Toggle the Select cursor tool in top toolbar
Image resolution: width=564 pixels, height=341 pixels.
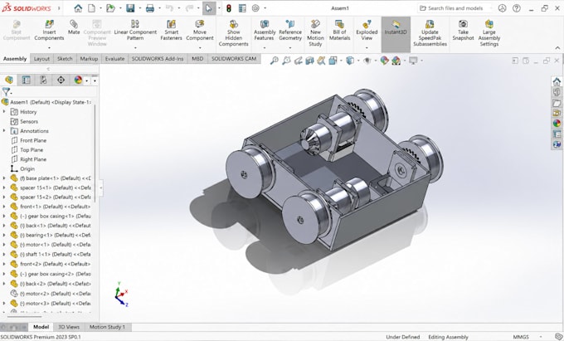point(209,8)
